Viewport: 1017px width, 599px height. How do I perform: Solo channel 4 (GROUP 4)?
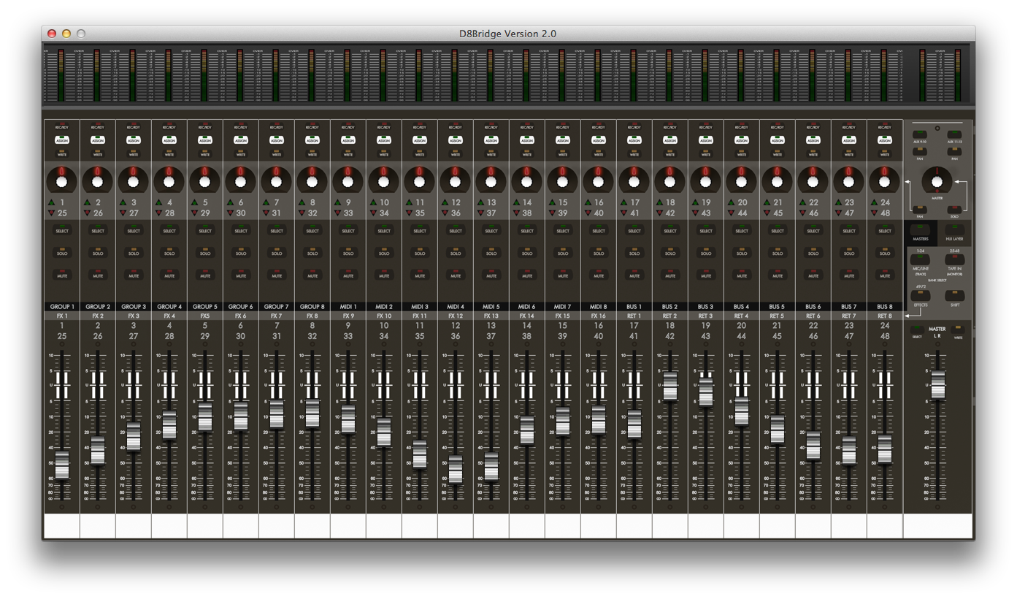click(169, 252)
